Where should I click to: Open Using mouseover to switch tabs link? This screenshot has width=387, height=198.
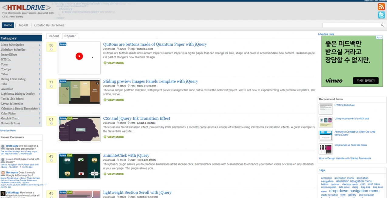tap(352, 119)
